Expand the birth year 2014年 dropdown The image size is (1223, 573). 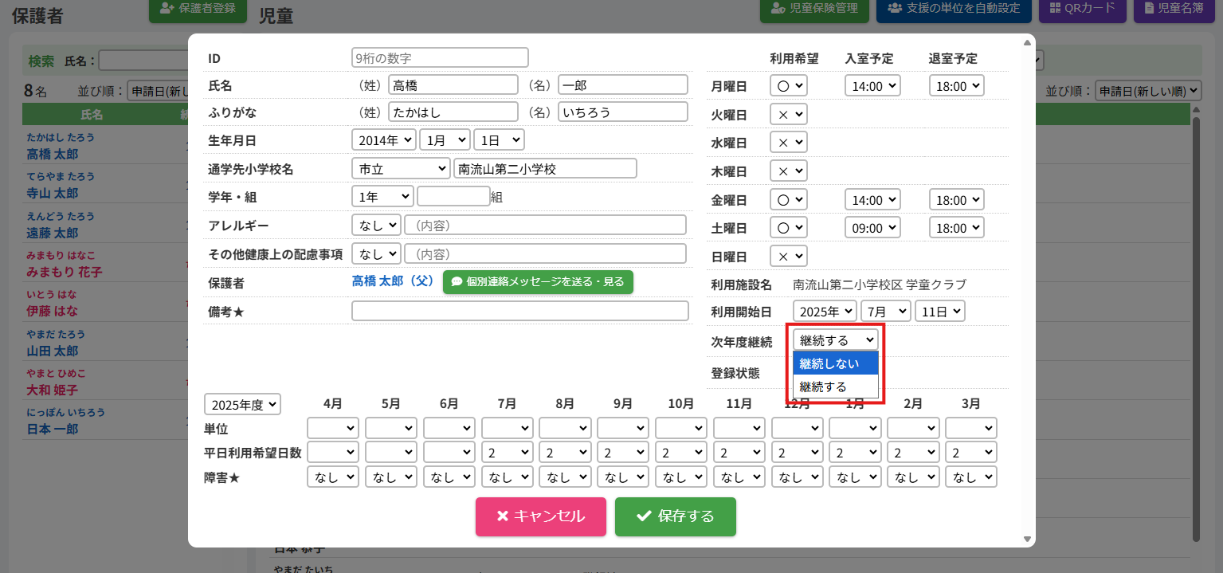pyautogui.click(x=383, y=139)
